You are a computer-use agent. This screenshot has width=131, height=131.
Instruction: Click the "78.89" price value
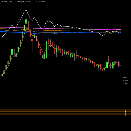point(125,78)
